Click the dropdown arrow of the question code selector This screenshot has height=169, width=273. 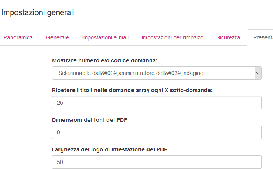pos(257,73)
